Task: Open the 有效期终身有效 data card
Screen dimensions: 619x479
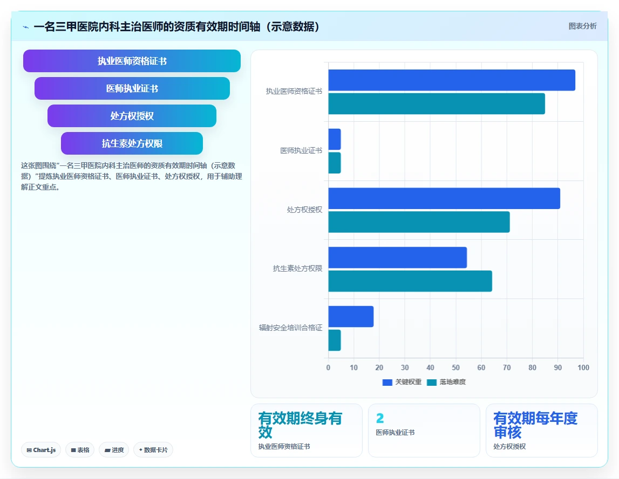Action: (307, 431)
